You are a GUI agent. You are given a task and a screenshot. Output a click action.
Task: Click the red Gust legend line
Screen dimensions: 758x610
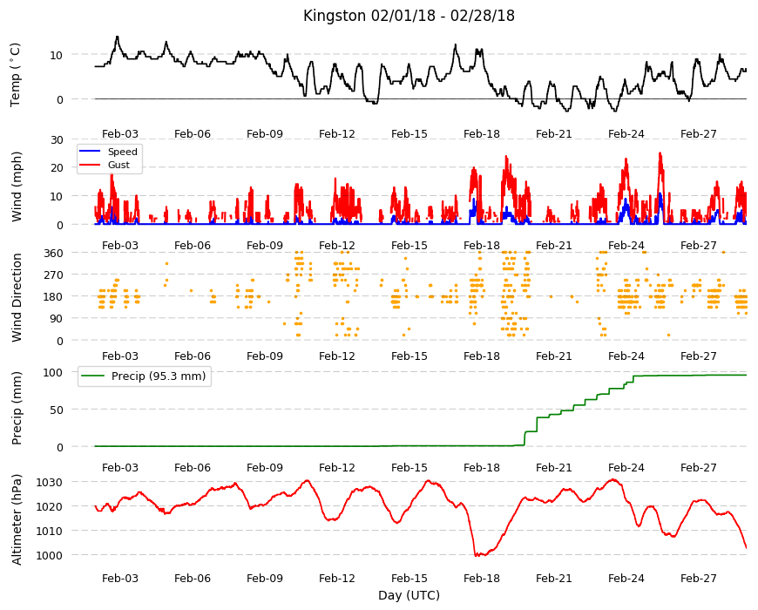click(x=90, y=165)
